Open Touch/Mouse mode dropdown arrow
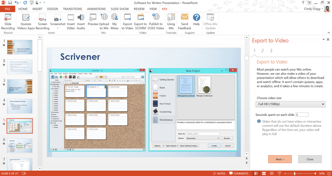Screen dimensions: 332x176 click(x=40, y=3)
